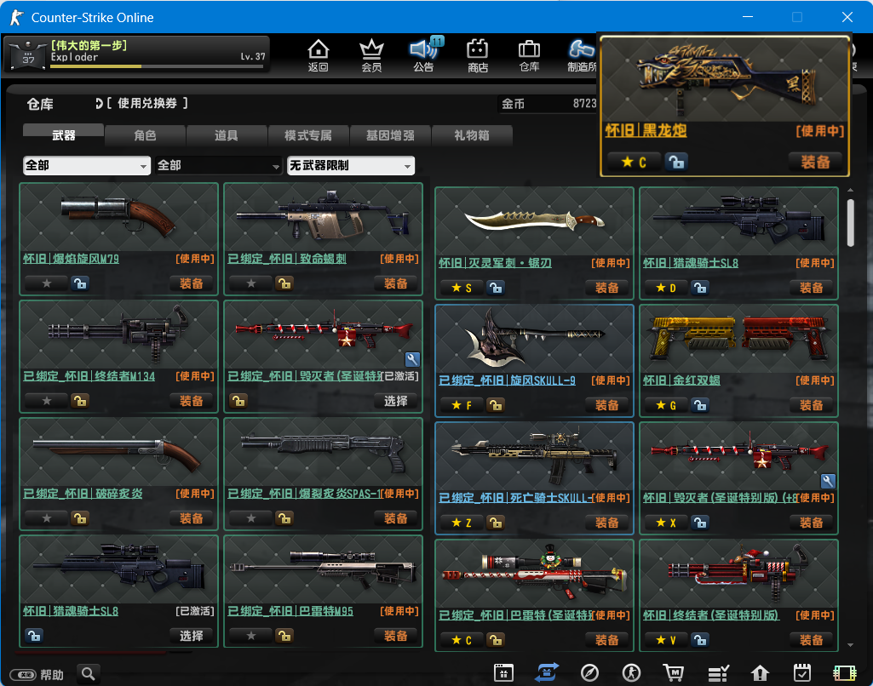
Task: Toggle the star S hotkey on 灭灵军刺·锯刃
Action: tap(462, 288)
